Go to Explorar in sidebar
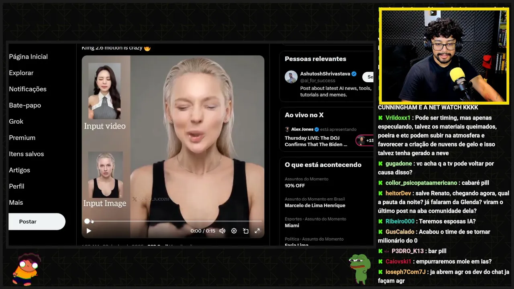The width and height of the screenshot is (514, 289). [x=21, y=73]
